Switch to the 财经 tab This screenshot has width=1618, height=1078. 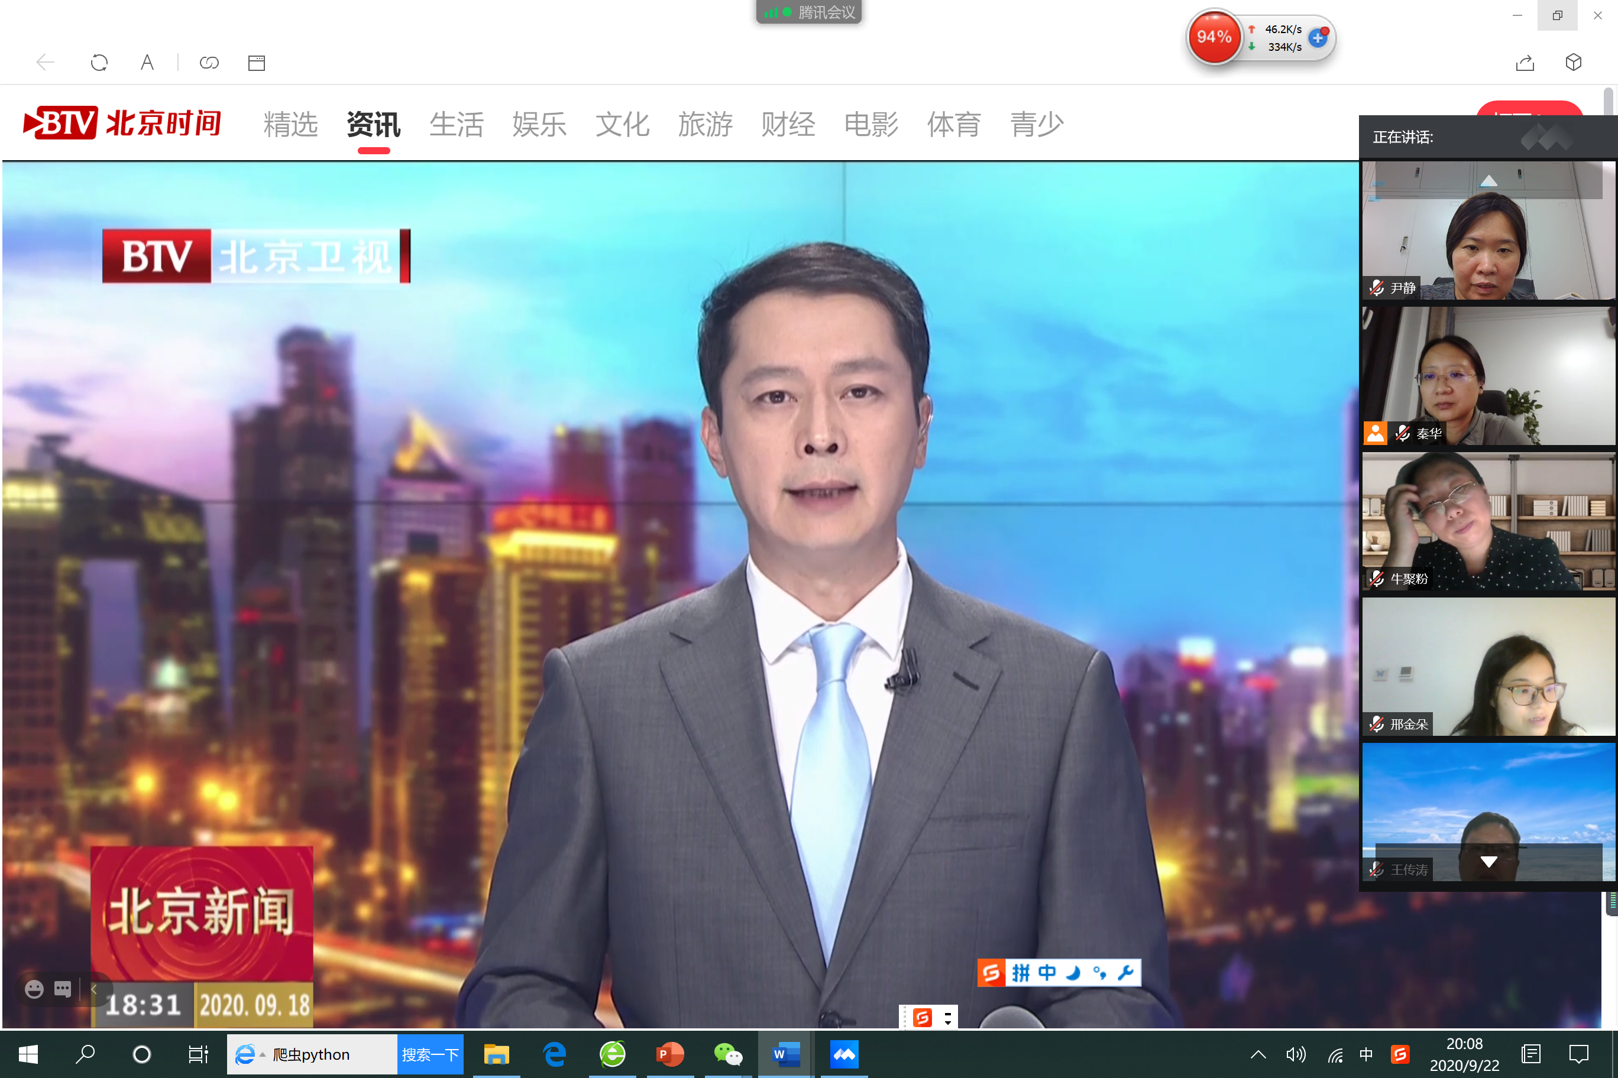tap(788, 125)
